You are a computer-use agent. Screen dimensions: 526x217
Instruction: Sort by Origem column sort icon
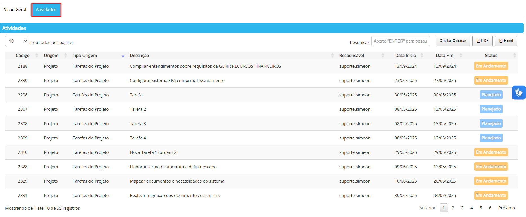pyautogui.click(x=66, y=56)
